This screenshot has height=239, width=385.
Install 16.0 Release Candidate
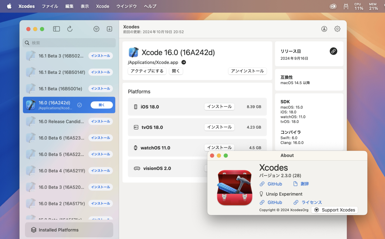100,121
